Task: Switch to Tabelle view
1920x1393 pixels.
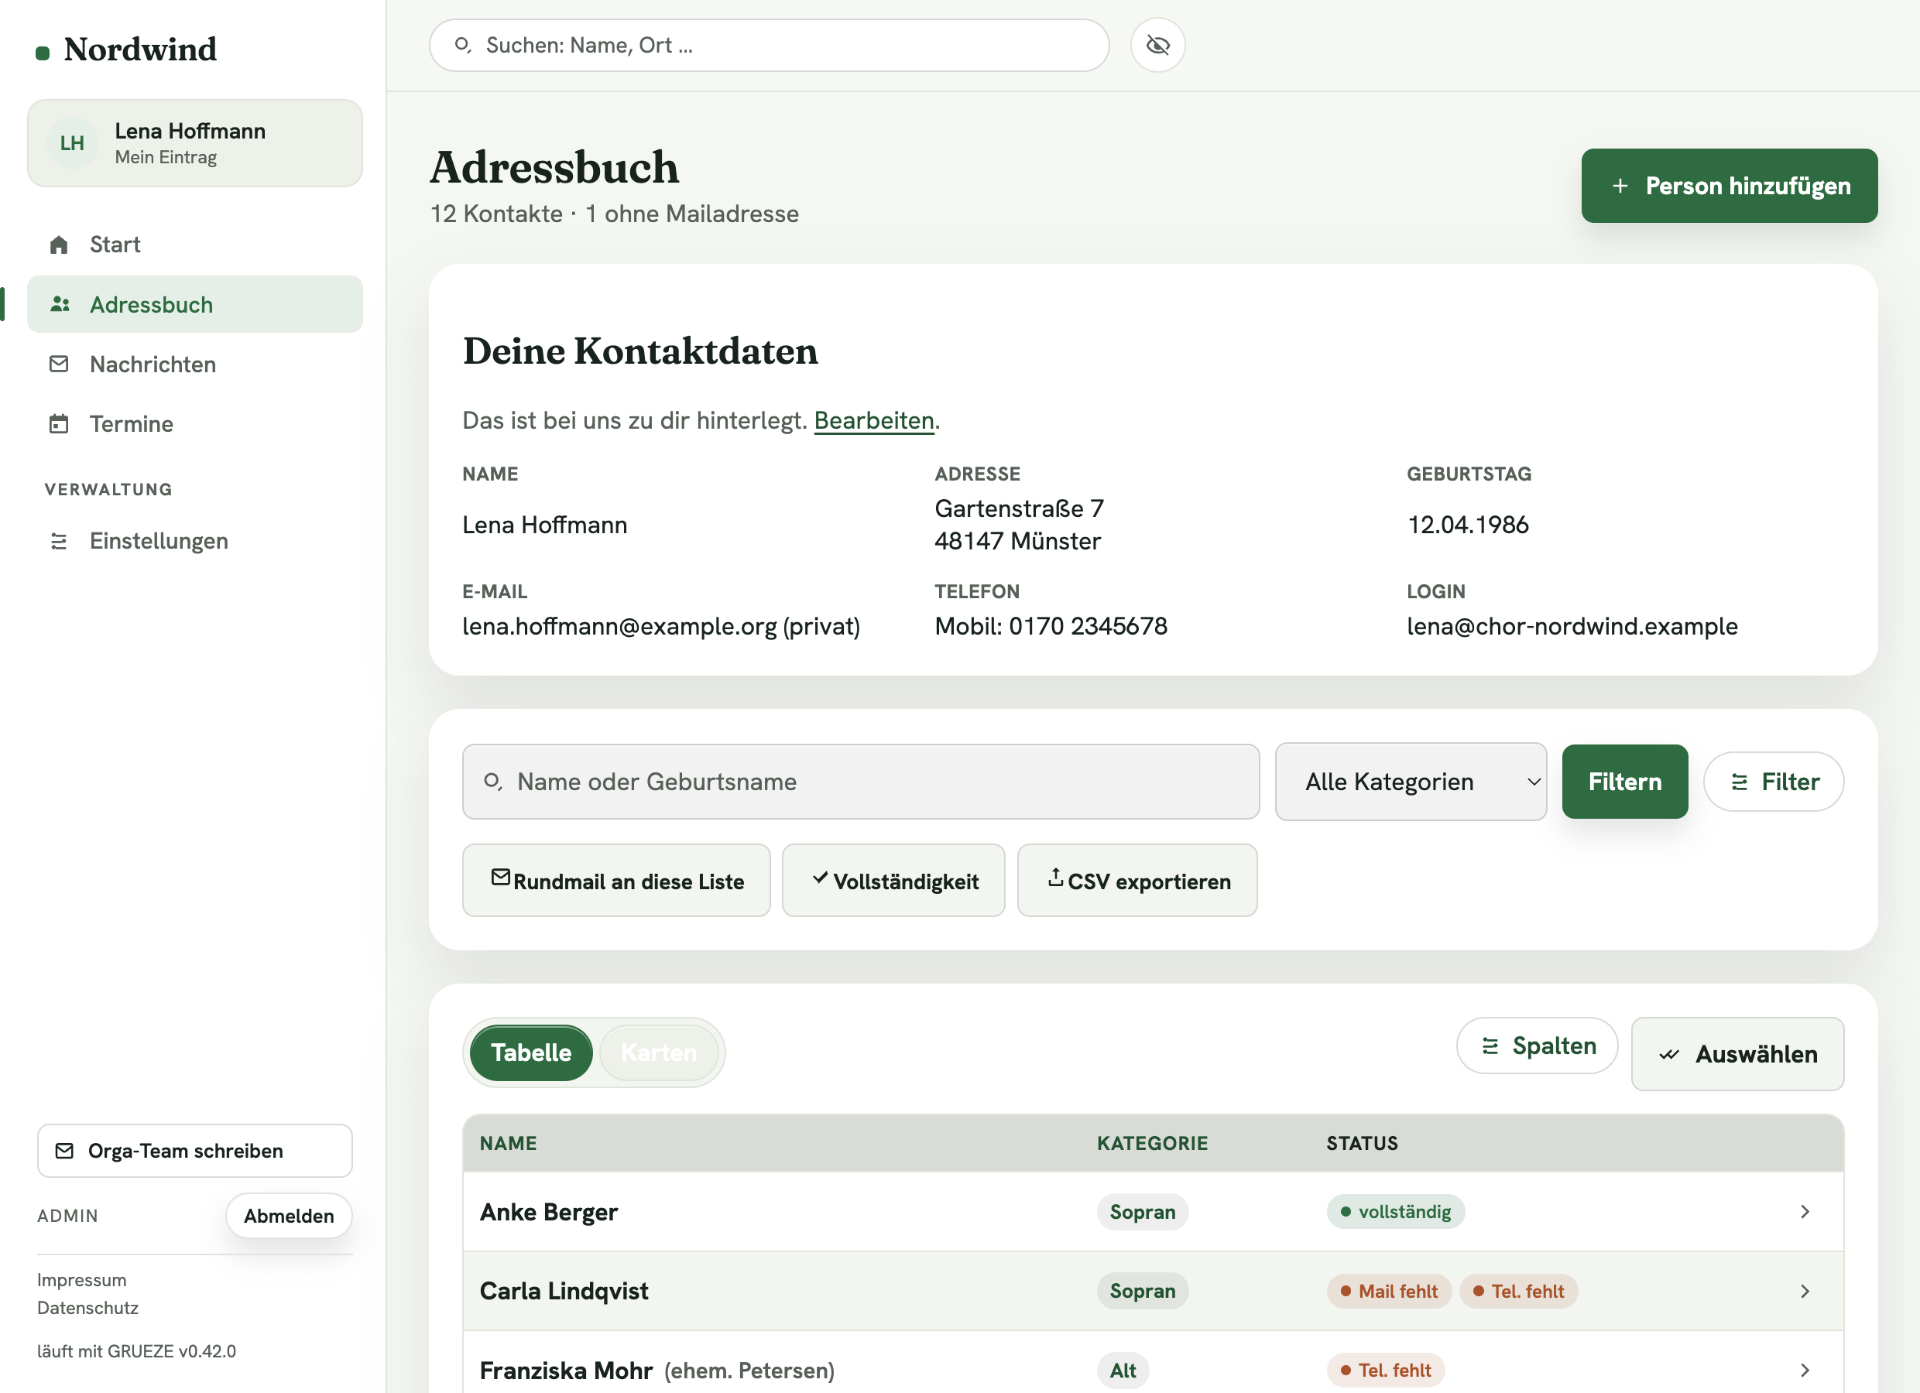Action: coord(531,1052)
